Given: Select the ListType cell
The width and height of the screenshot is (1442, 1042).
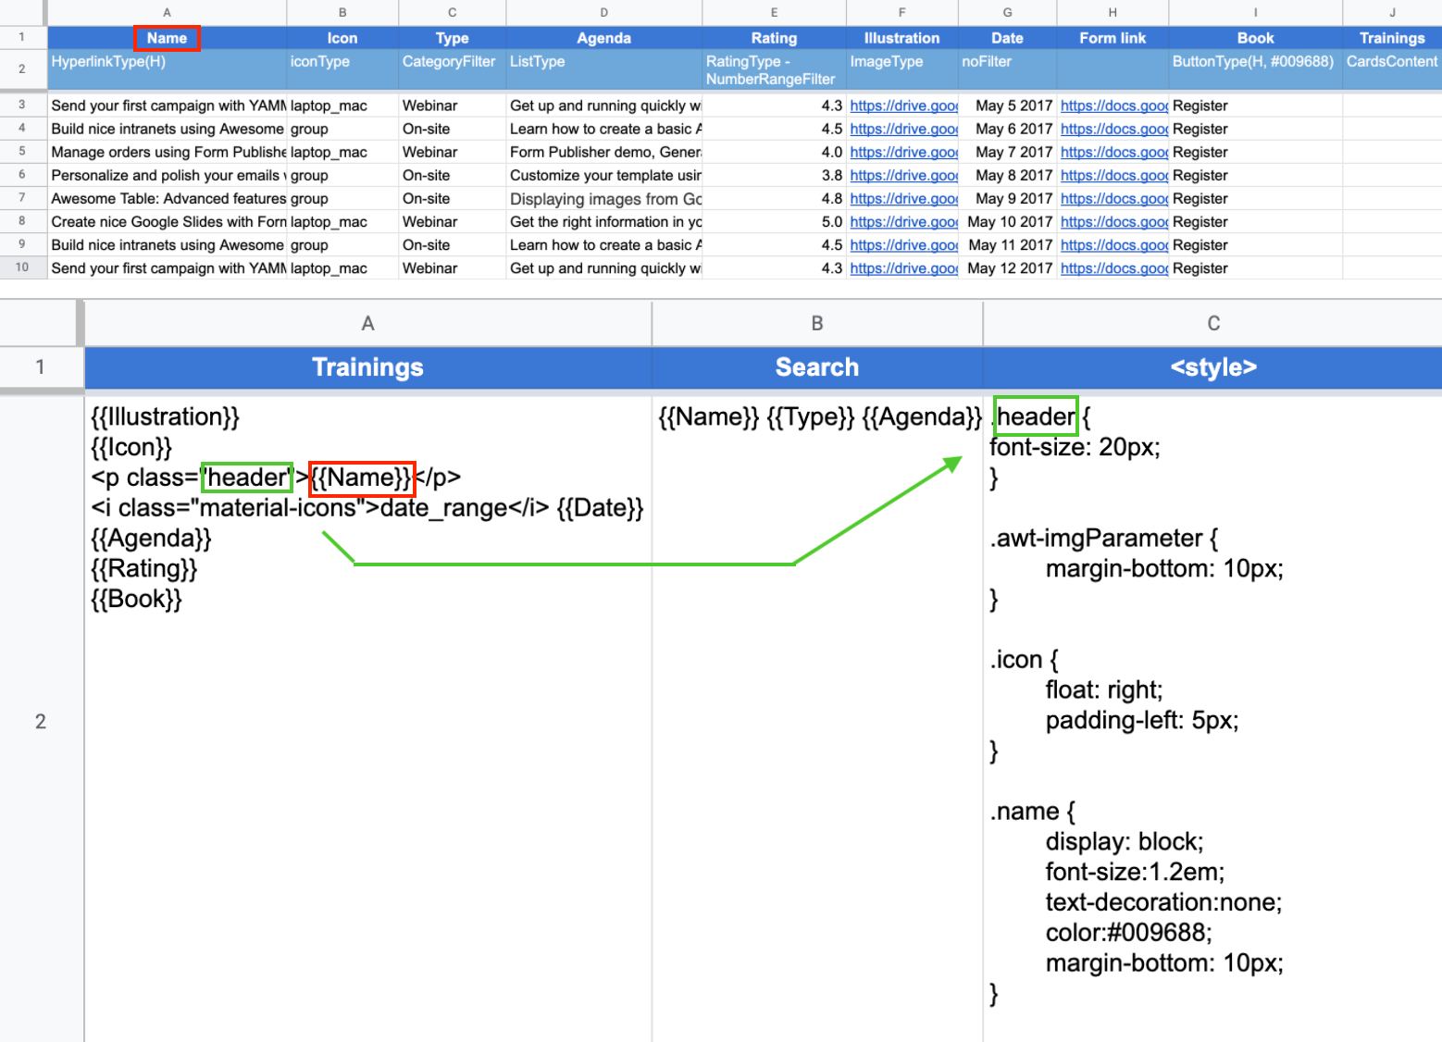Looking at the screenshot, I should [x=604, y=69].
